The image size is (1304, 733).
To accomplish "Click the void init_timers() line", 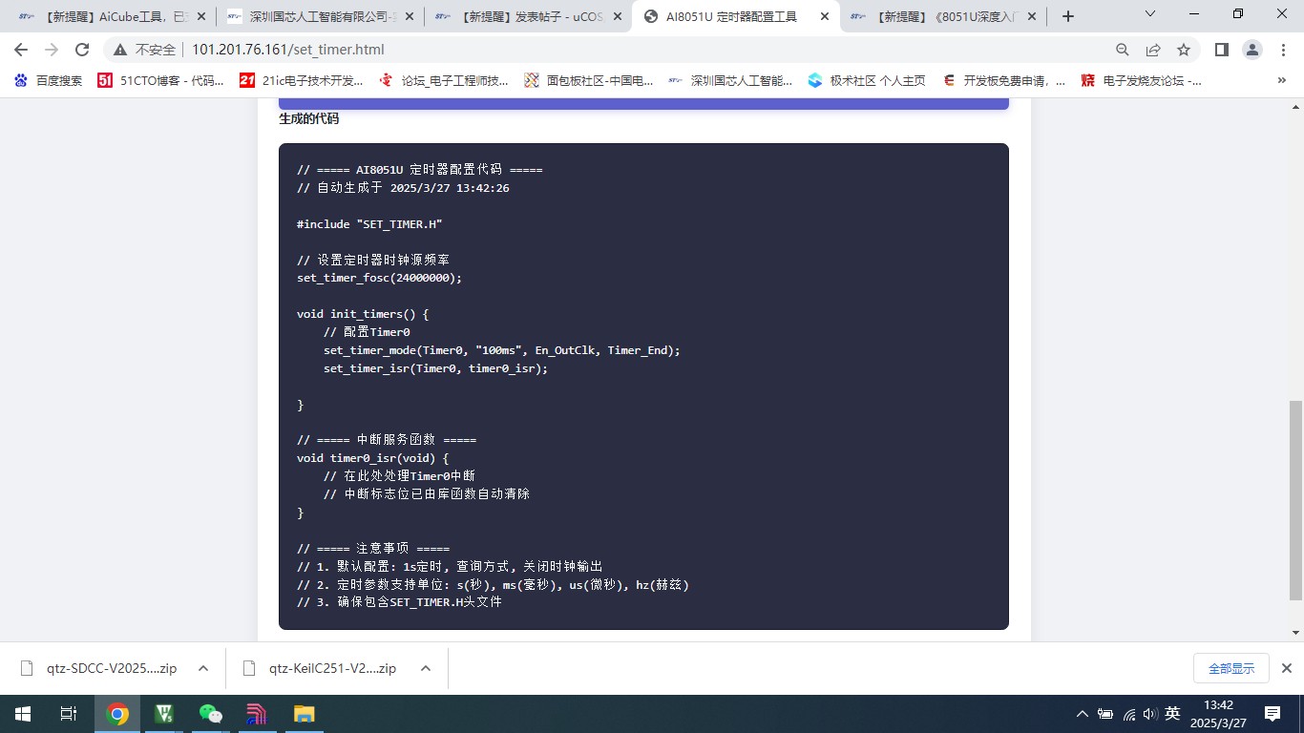I will (363, 314).
